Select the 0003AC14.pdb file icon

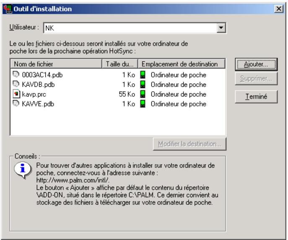[16, 75]
